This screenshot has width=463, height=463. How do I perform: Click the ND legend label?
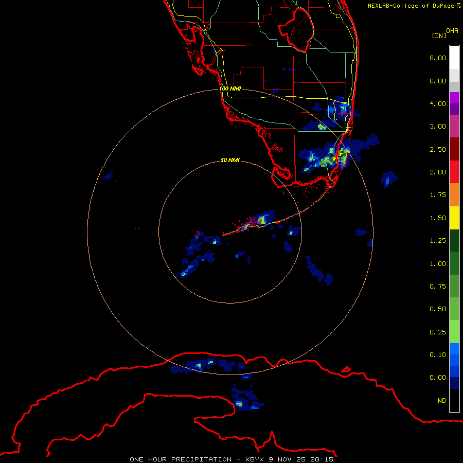pos(442,401)
